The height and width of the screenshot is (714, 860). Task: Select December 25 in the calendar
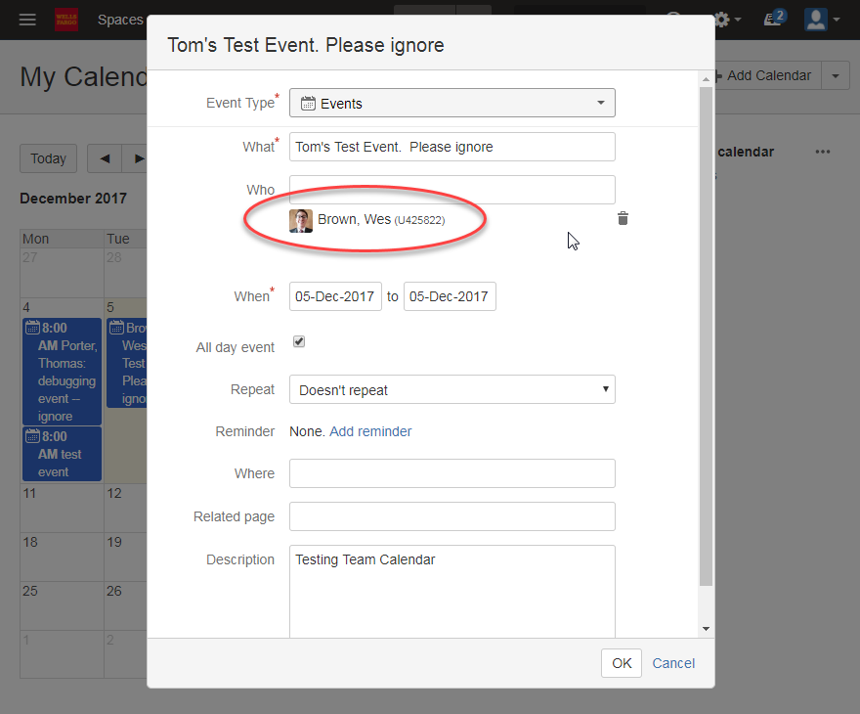point(62,605)
